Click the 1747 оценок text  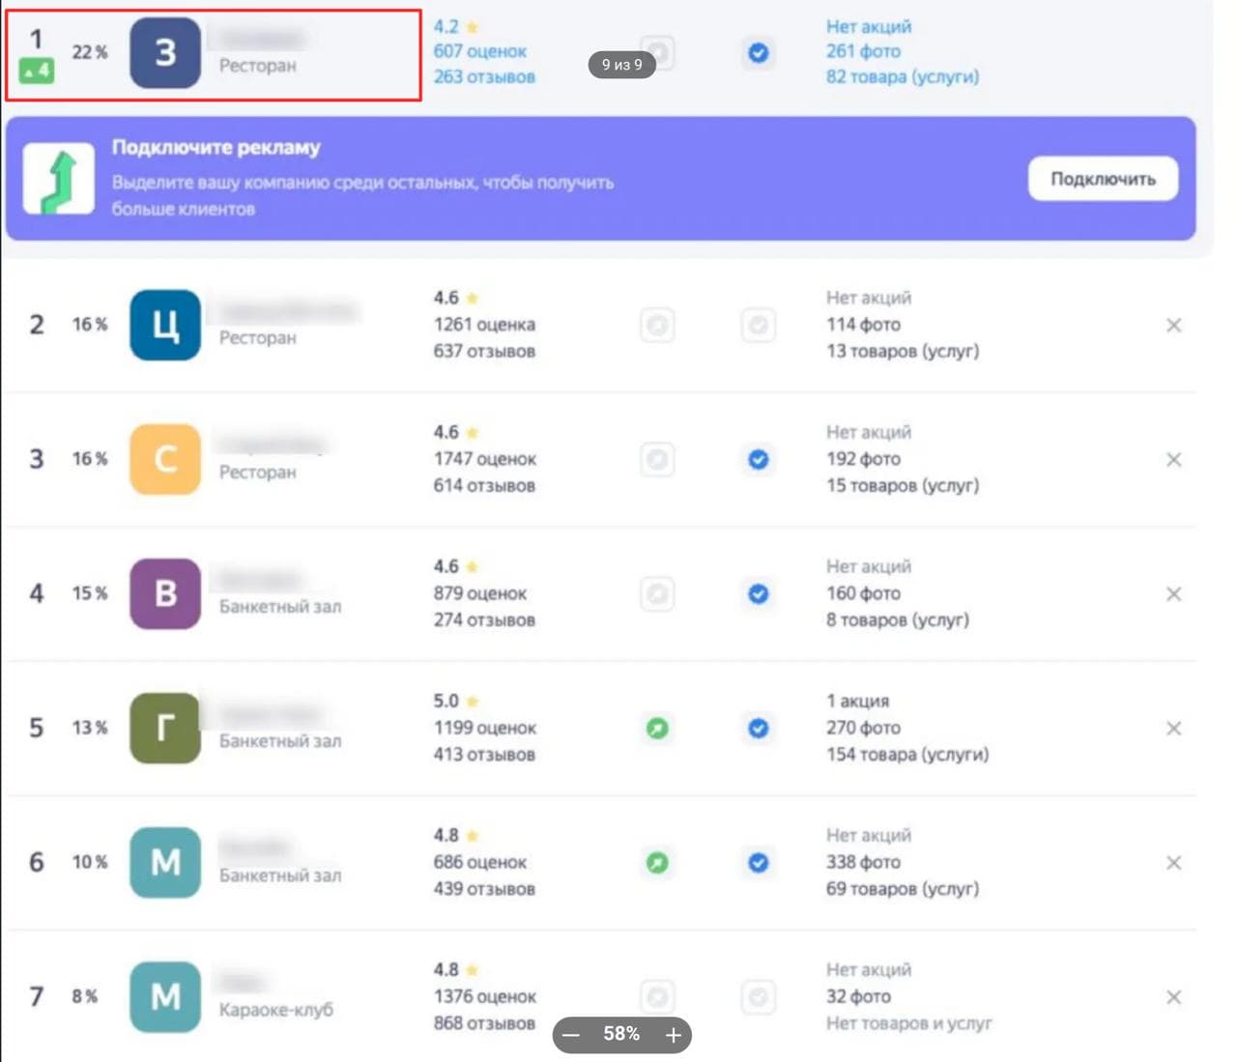pos(484,459)
